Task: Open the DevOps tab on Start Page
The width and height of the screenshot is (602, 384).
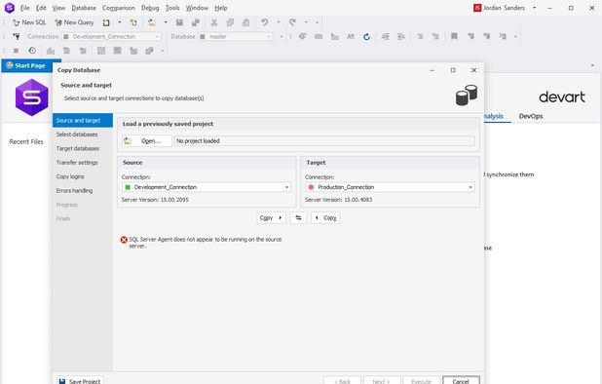Action: [x=531, y=116]
